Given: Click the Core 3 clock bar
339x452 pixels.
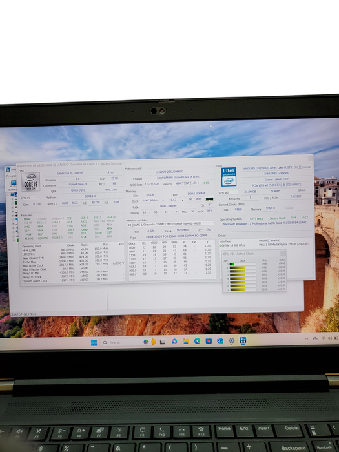Looking at the screenshot, I should pyautogui.click(x=243, y=275).
